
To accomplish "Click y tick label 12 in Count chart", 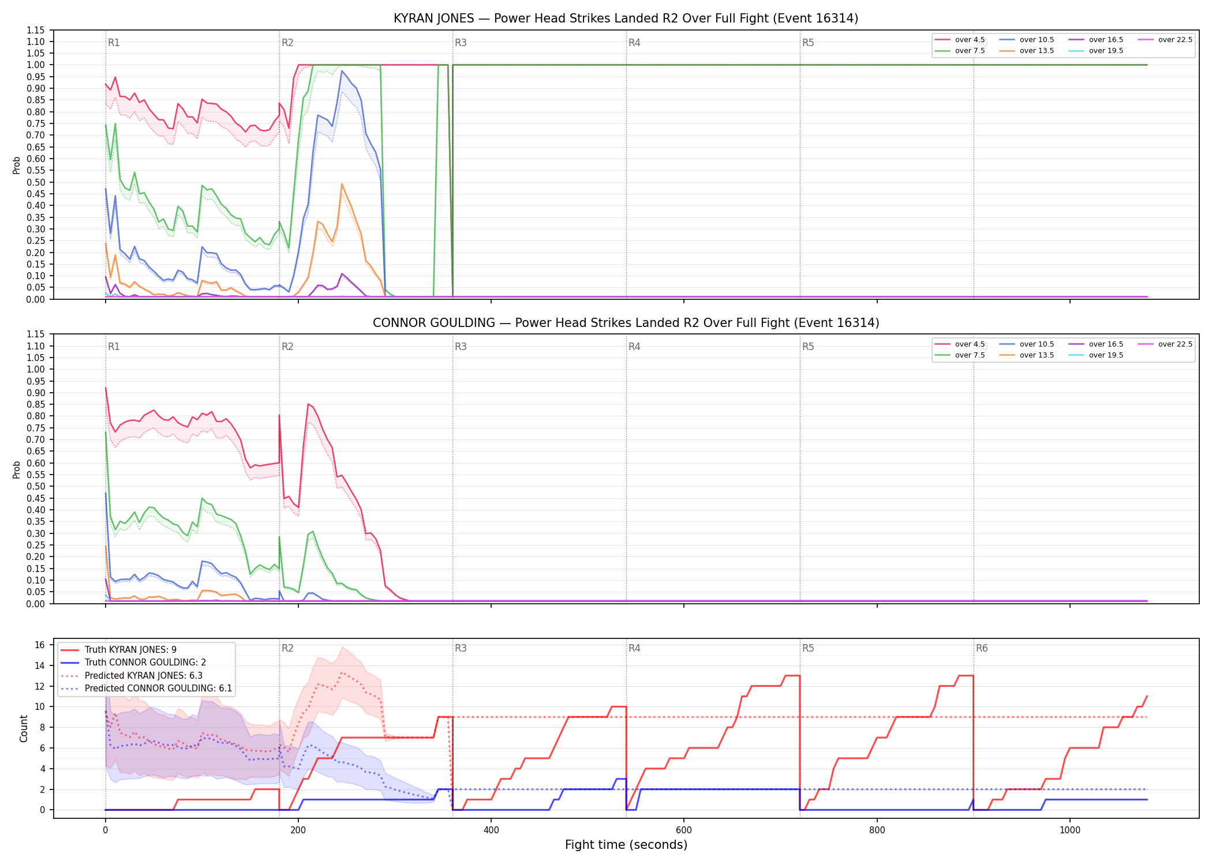I will tap(40, 686).
